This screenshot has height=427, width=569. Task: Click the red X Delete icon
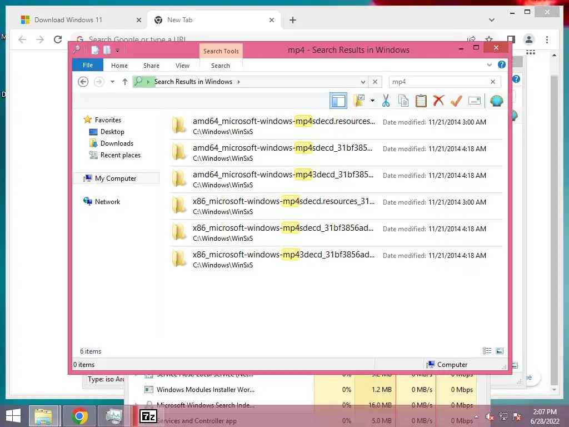coord(438,100)
